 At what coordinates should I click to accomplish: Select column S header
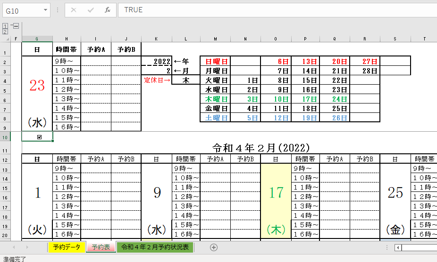pos(395,39)
